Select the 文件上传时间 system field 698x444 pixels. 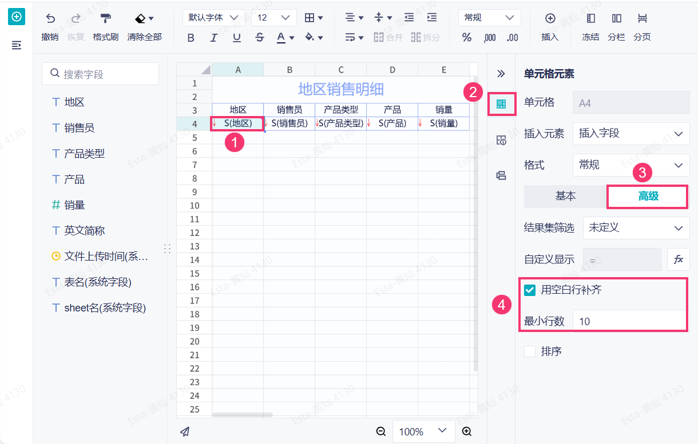tap(100, 257)
